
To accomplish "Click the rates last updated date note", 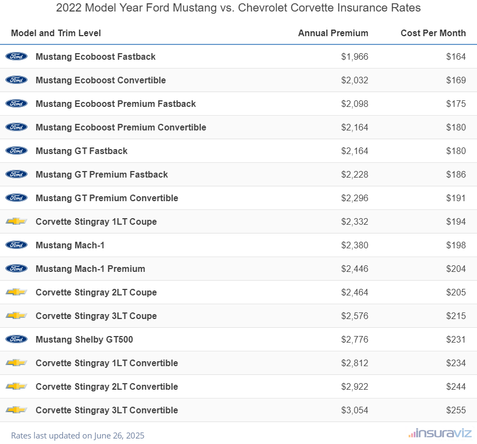I will pos(77,435).
